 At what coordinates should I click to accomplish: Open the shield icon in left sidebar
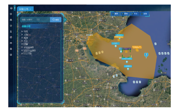coord(11,26)
